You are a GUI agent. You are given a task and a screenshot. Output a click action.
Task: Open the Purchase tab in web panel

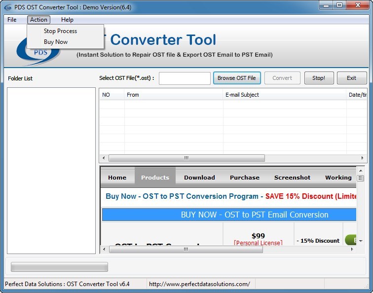point(245,178)
